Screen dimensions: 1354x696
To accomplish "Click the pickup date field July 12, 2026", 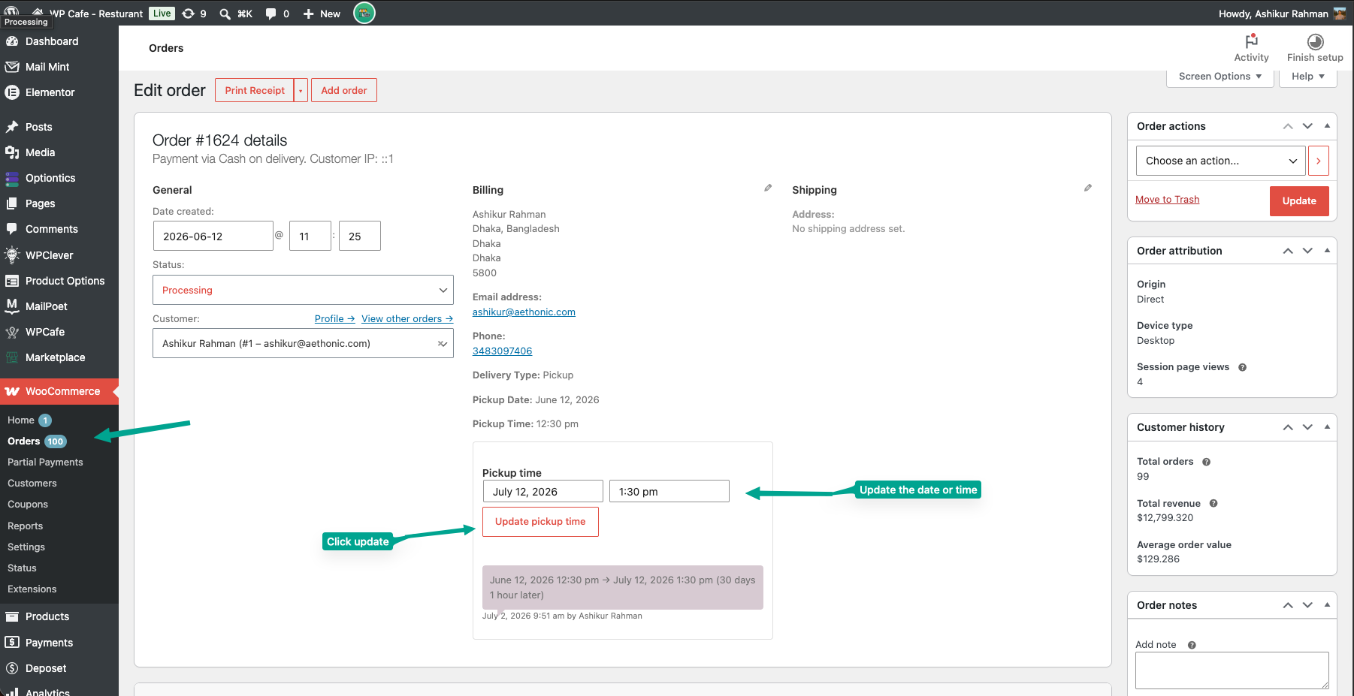I will (543, 492).
